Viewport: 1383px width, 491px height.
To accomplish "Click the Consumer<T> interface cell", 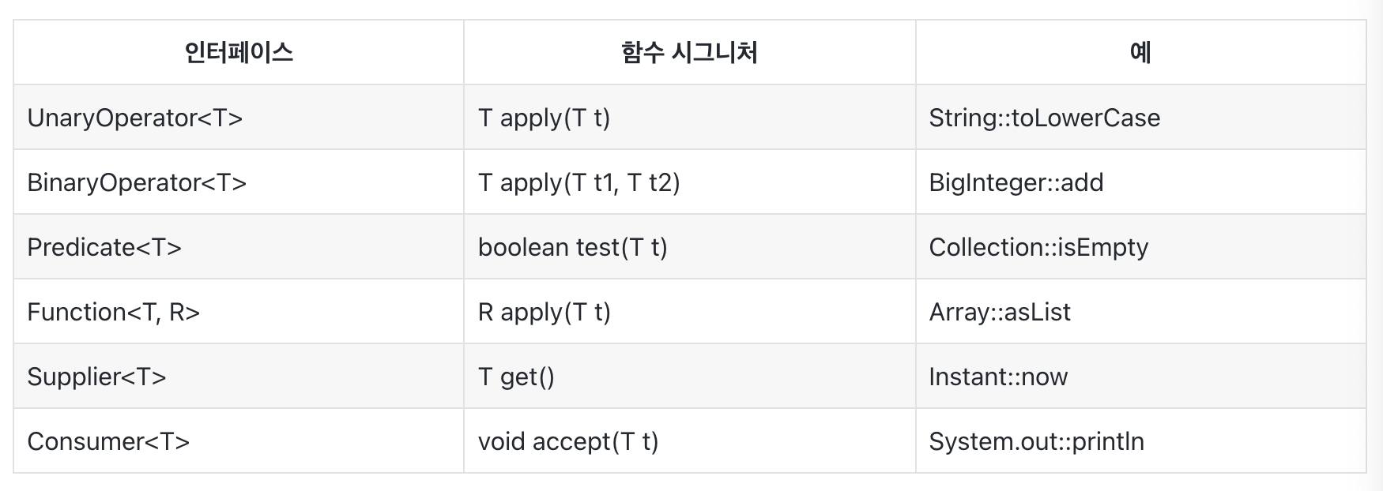I will point(108,441).
